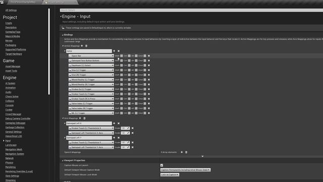Add a key binding to Jump action
The image size is (323, 182).
[x=114, y=51]
